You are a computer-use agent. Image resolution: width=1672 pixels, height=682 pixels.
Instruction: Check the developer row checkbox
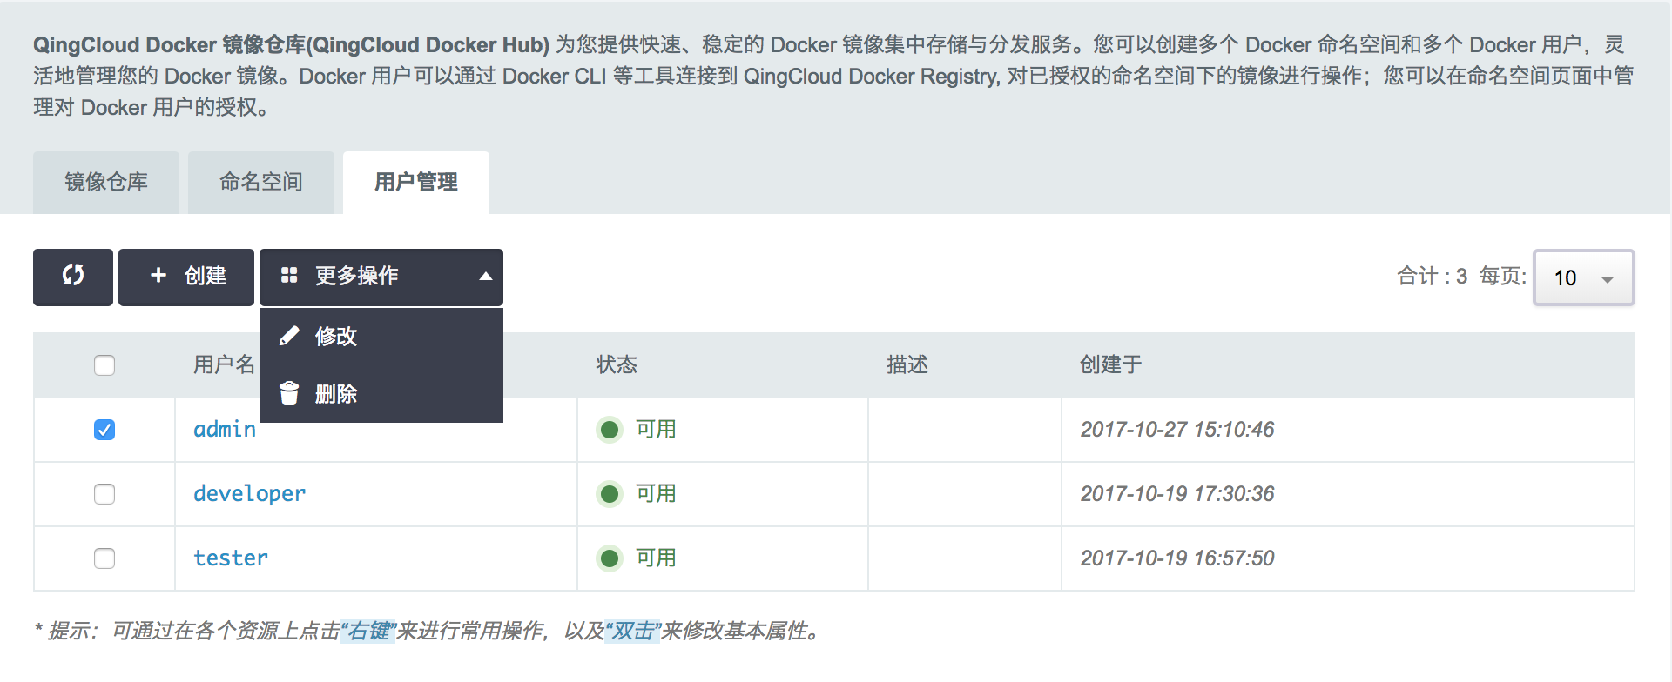click(104, 494)
